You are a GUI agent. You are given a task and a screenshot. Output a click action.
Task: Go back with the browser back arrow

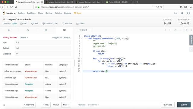pos(3,7)
